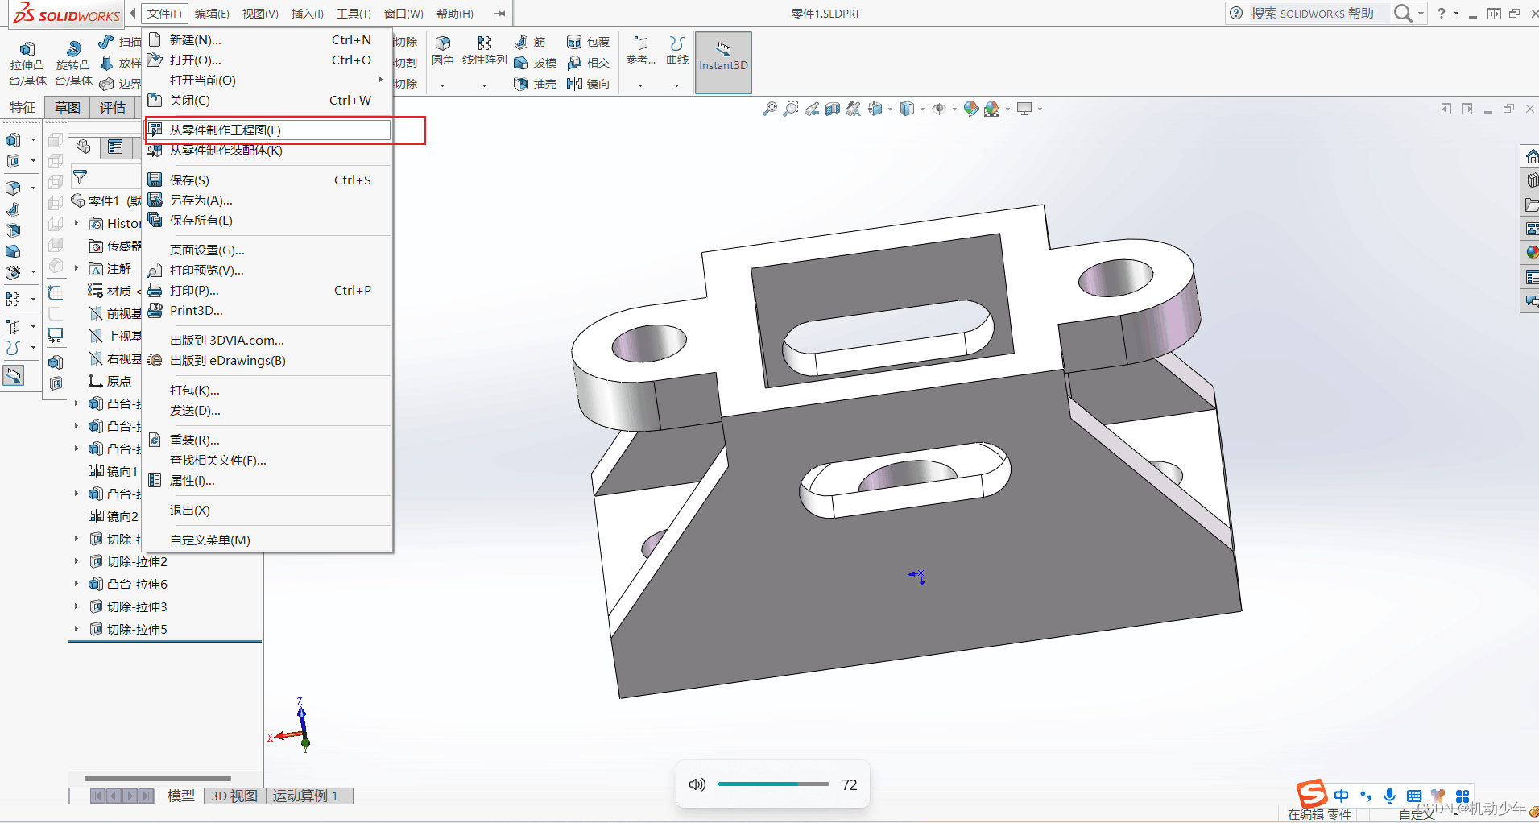Open Reference Geometry (参考...) tool
This screenshot has width=1539, height=823.
pos(641,50)
